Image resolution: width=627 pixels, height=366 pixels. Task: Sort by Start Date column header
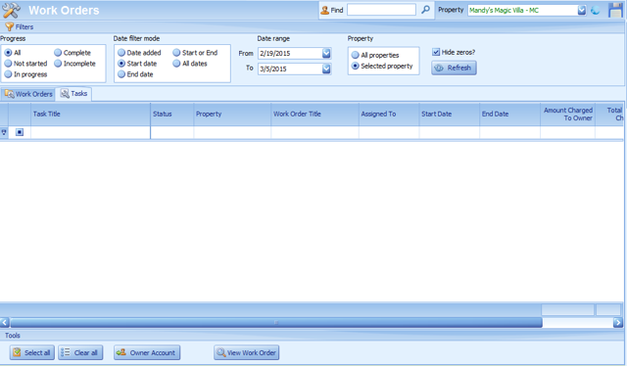click(450, 114)
